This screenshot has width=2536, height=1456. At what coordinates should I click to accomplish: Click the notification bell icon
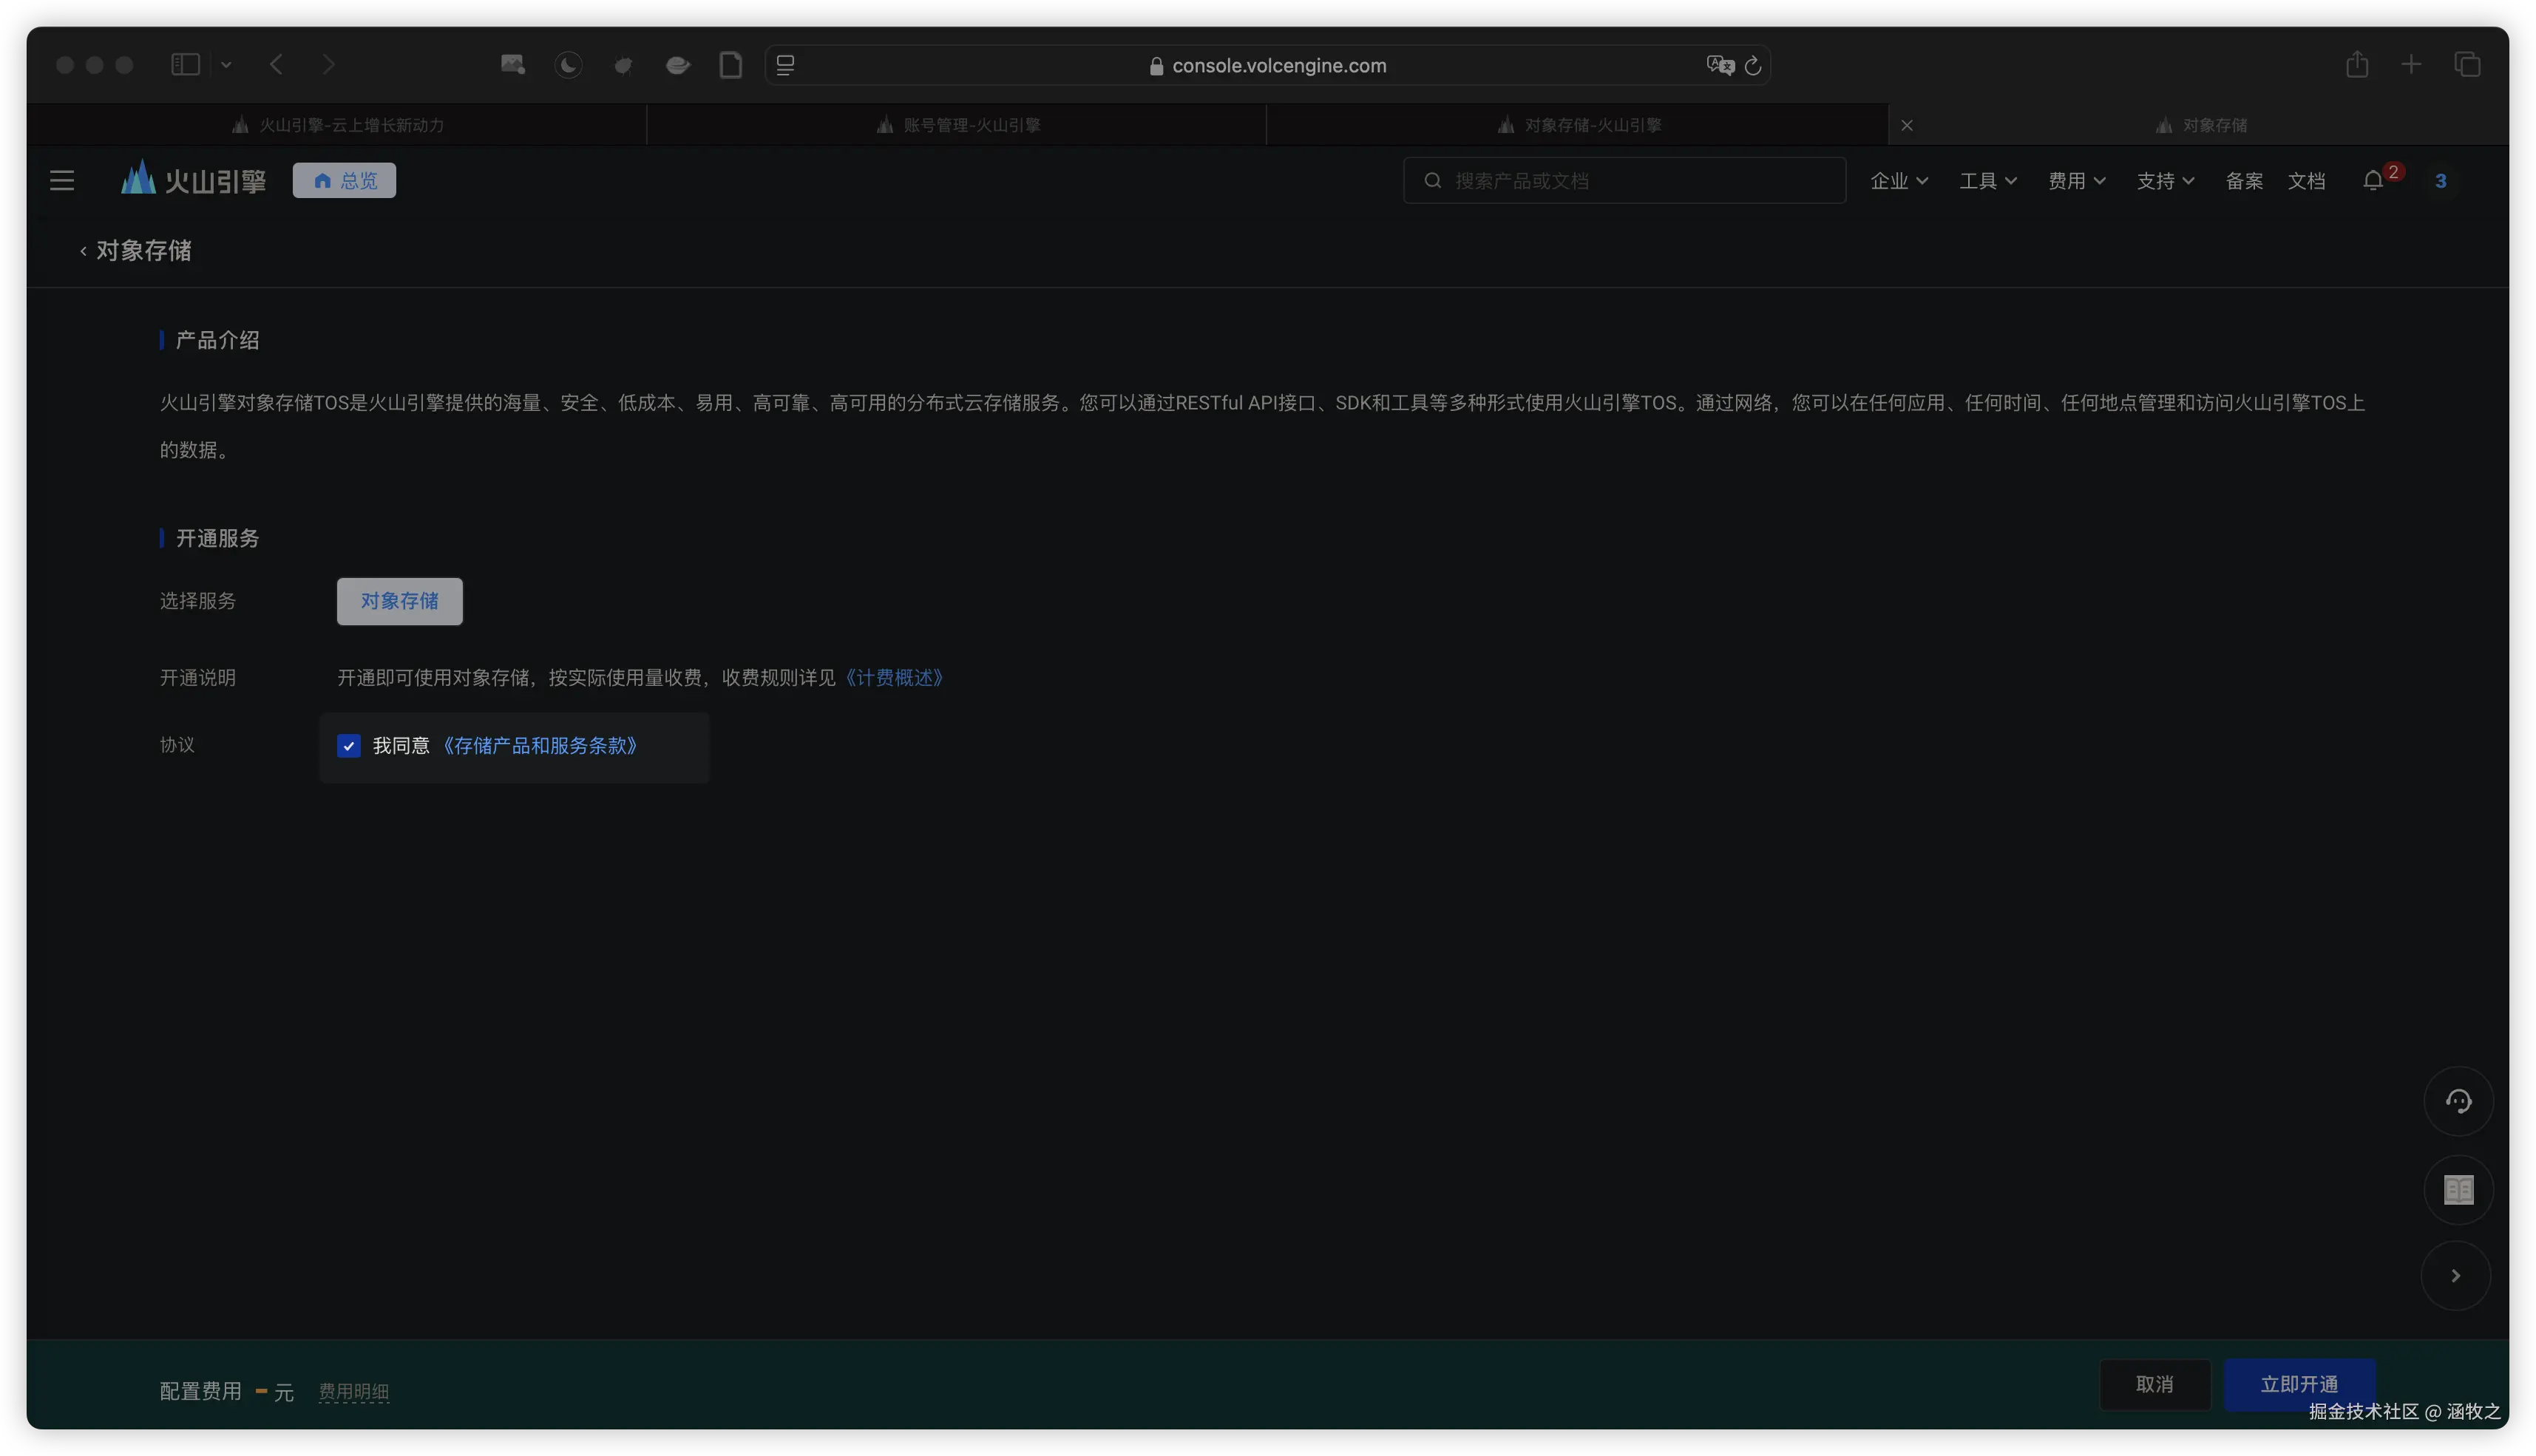(x=2372, y=181)
